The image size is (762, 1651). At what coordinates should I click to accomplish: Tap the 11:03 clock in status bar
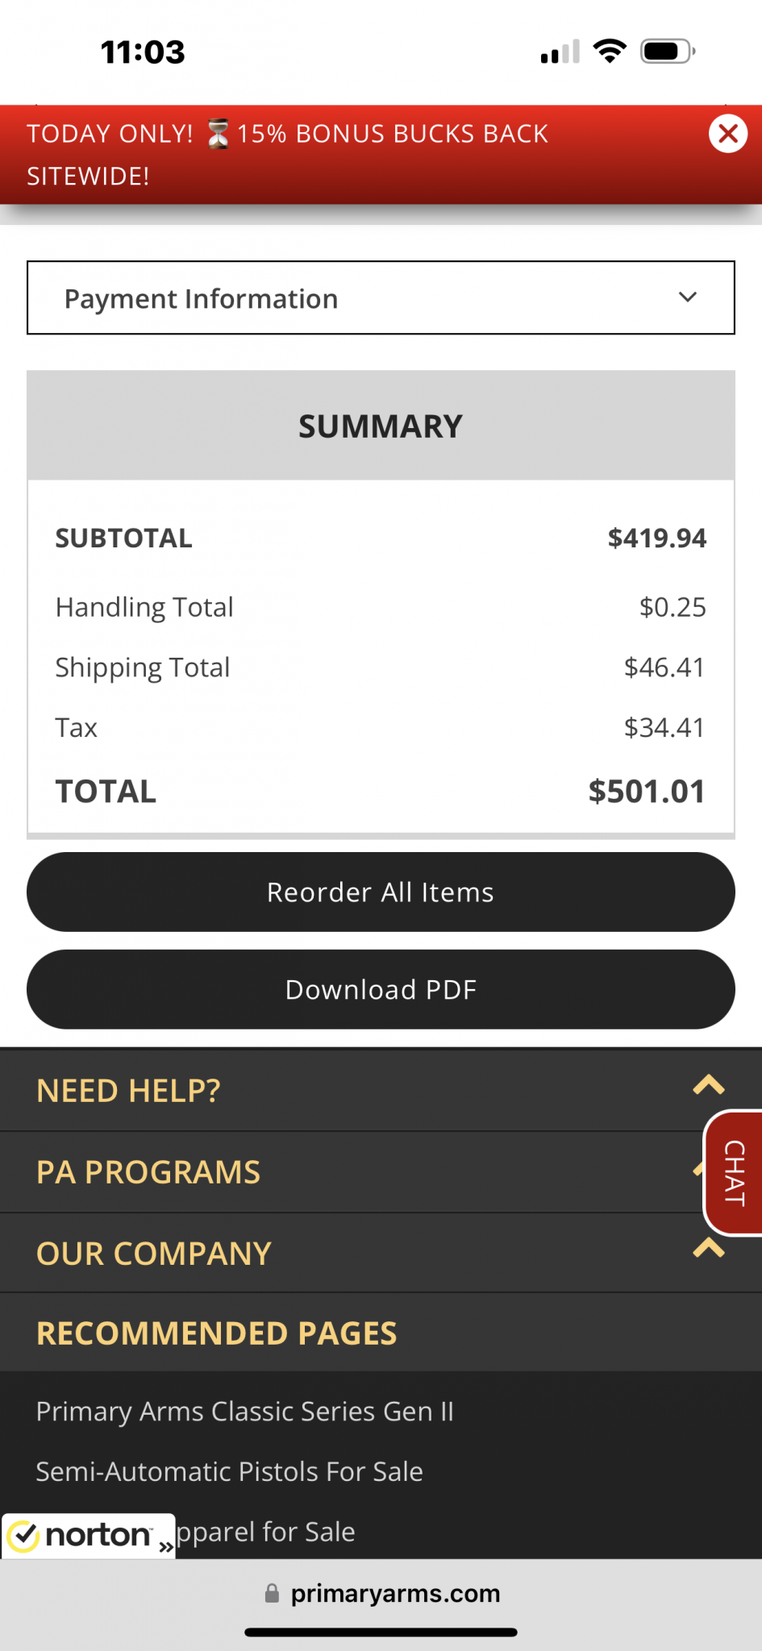tap(143, 52)
